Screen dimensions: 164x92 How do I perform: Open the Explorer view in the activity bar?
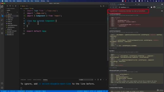(x=2, y=7)
